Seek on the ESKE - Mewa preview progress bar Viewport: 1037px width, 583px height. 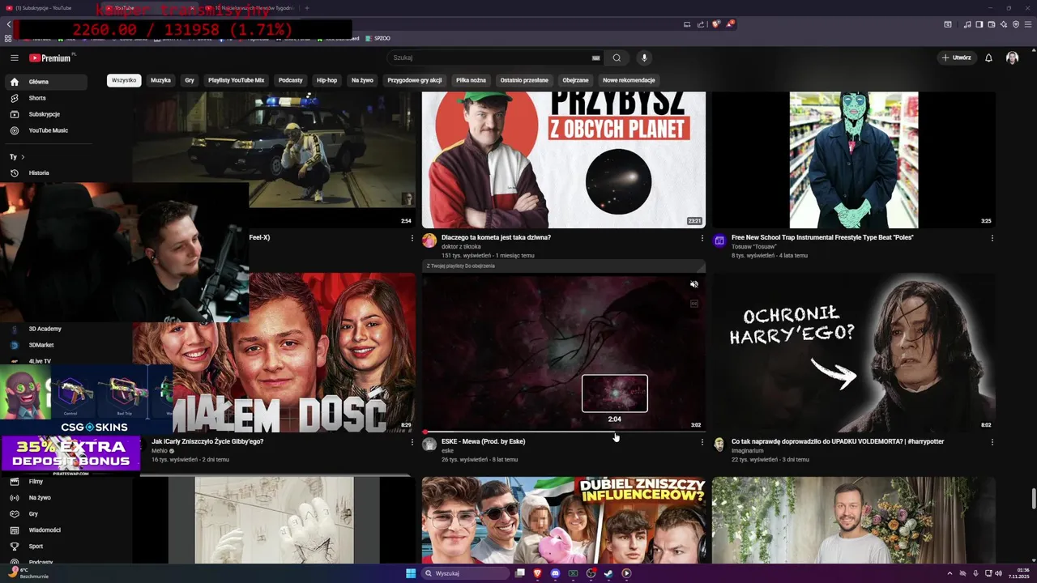pyautogui.click(x=563, y=432)
